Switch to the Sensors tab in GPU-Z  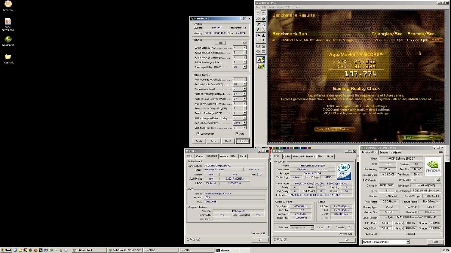coord(384,152)
